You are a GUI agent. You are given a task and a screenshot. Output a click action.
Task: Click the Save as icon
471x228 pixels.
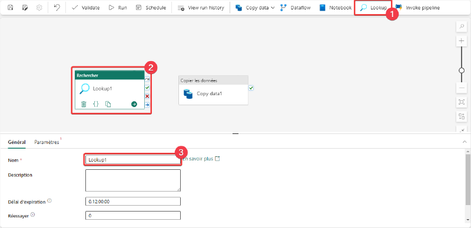25,8
